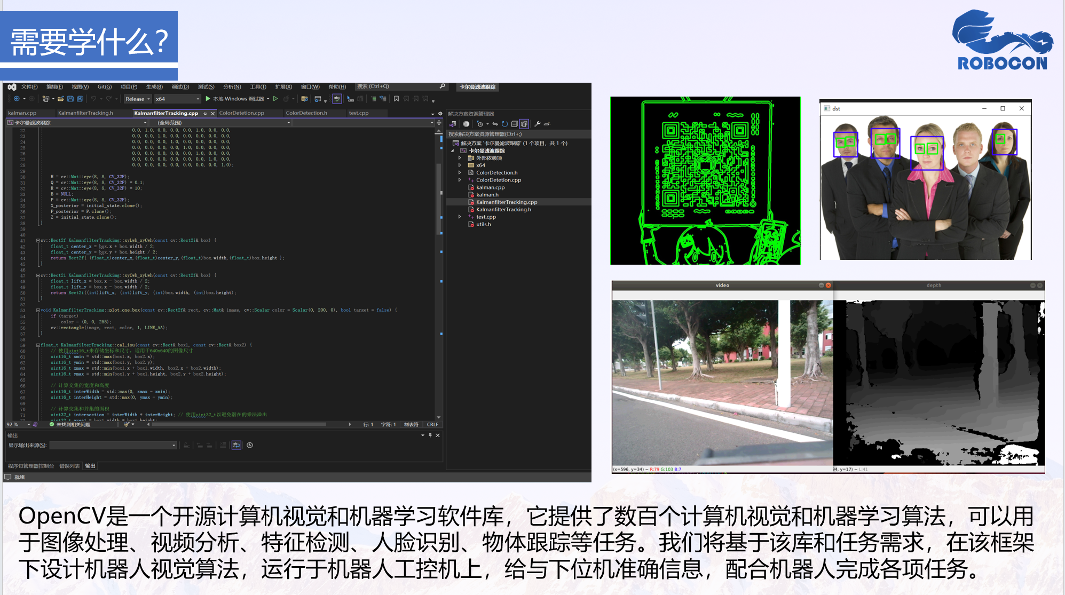Expand the test.cpp node arrow in Solution Explorer
Screen dimensions: 1065x595
pyautogui.click(x=460, y=217)
